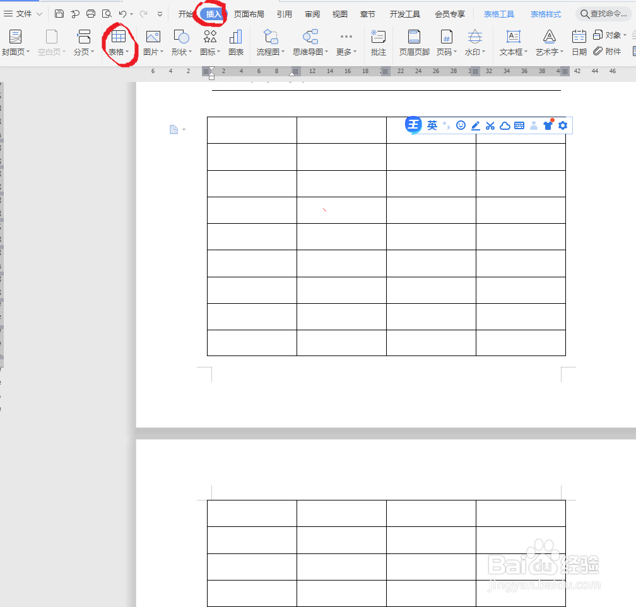Open the 会员专享 tab

(450, 14)
